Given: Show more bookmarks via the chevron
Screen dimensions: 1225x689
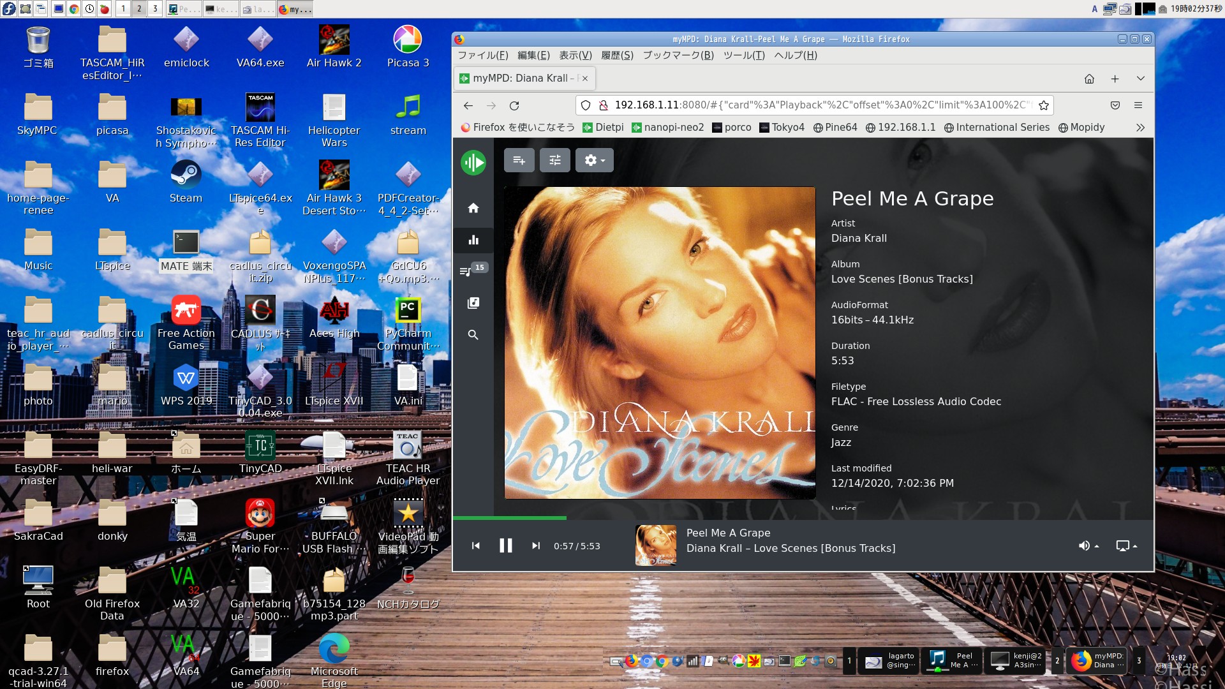Looking at the screenshot, I should pos(1140,128).
